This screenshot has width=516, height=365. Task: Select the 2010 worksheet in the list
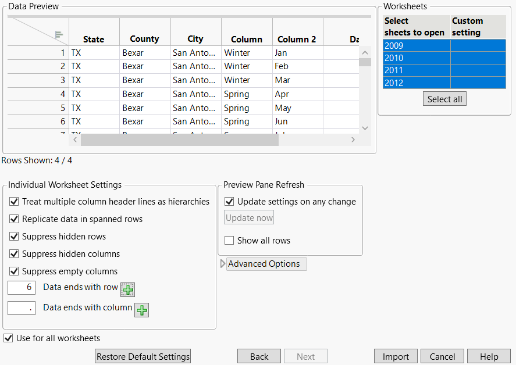pos(416,58)
